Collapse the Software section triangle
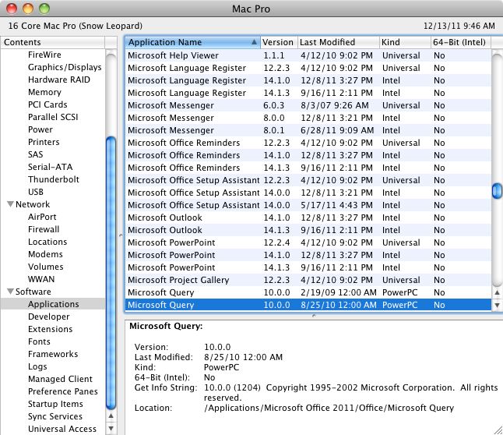Screen dimensions: 503x435 point(10,292)
